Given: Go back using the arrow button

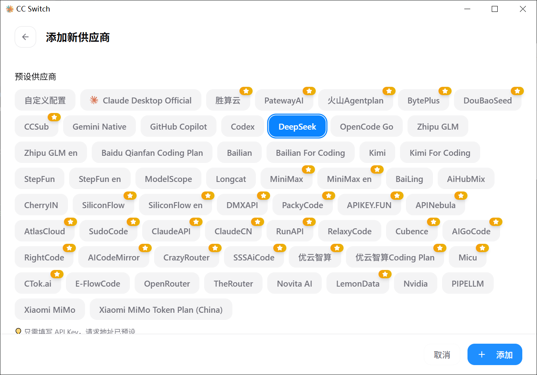Looking at the screenshot, I should pyautogui.click(x=25, y=37).
